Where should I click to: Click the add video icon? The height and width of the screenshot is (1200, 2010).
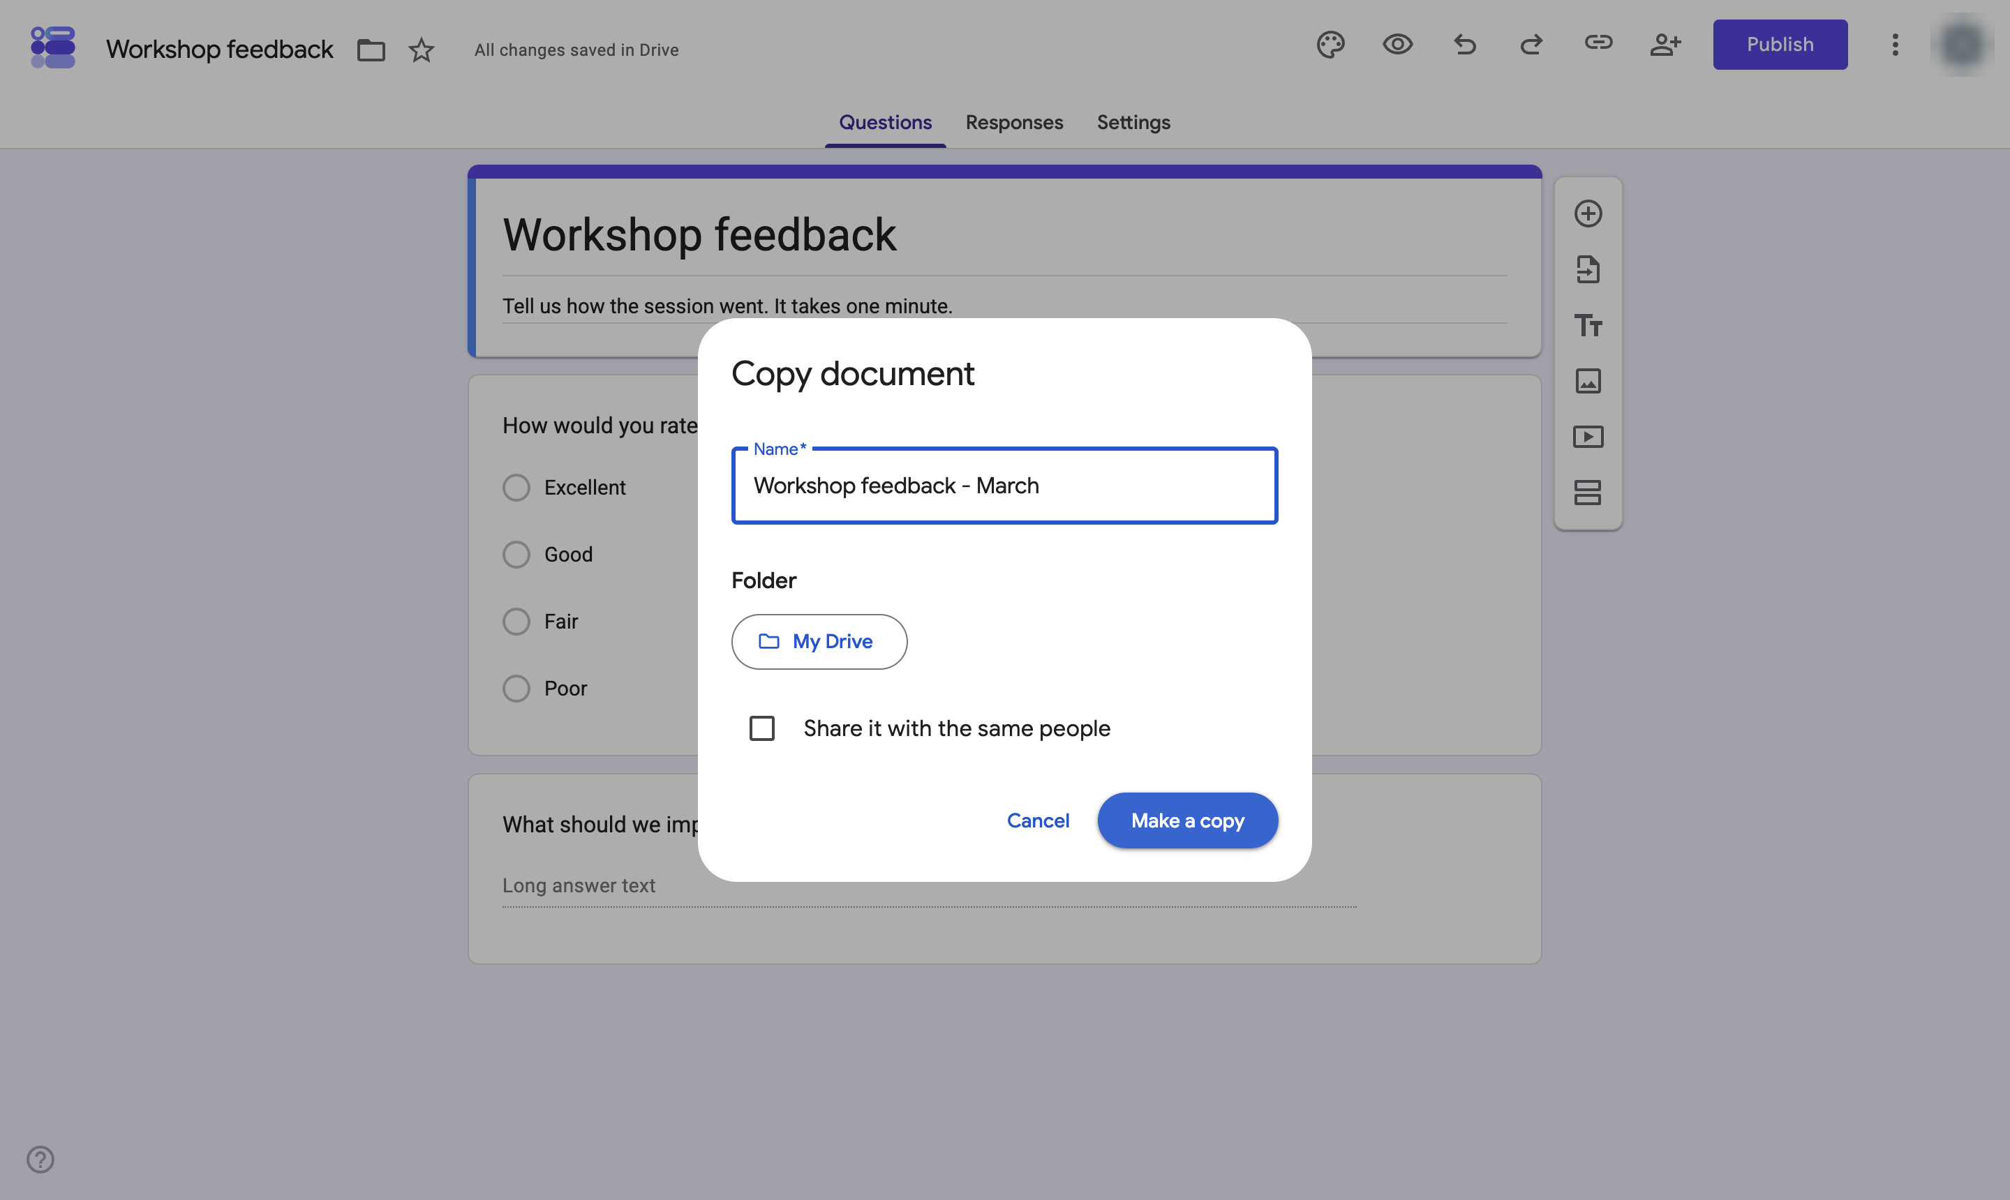[1588, 437]
